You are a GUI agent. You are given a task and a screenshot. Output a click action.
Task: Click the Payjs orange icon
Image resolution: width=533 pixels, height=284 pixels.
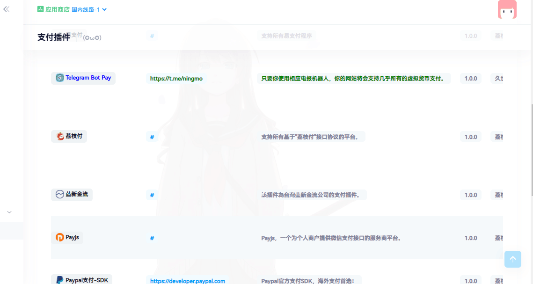(x=60, y=237)
